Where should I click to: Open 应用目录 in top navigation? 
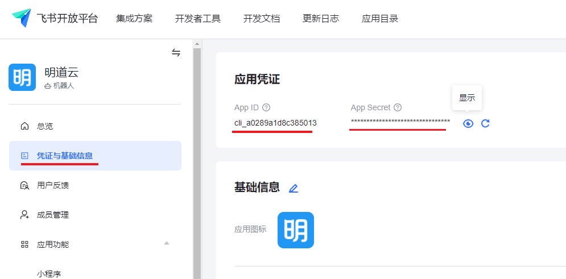[380, 19]
